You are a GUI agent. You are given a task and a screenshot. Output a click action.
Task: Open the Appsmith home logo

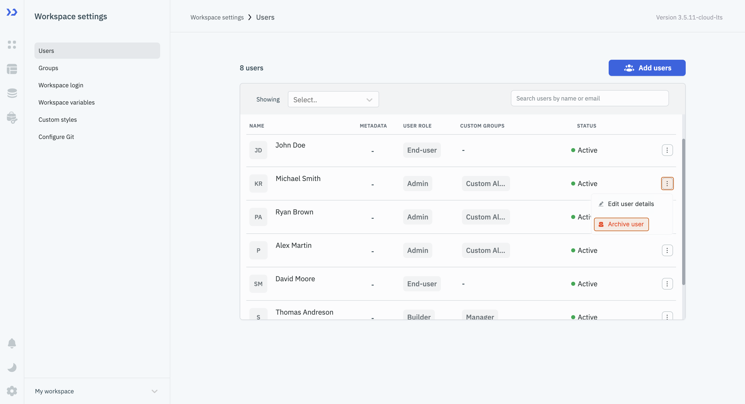tap(12, 12)
